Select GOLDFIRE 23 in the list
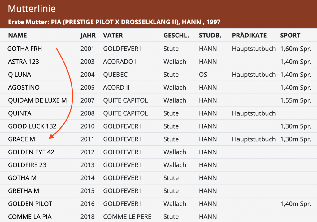The width and height of the screenshot is (317, 222). (x=27, y=165)
